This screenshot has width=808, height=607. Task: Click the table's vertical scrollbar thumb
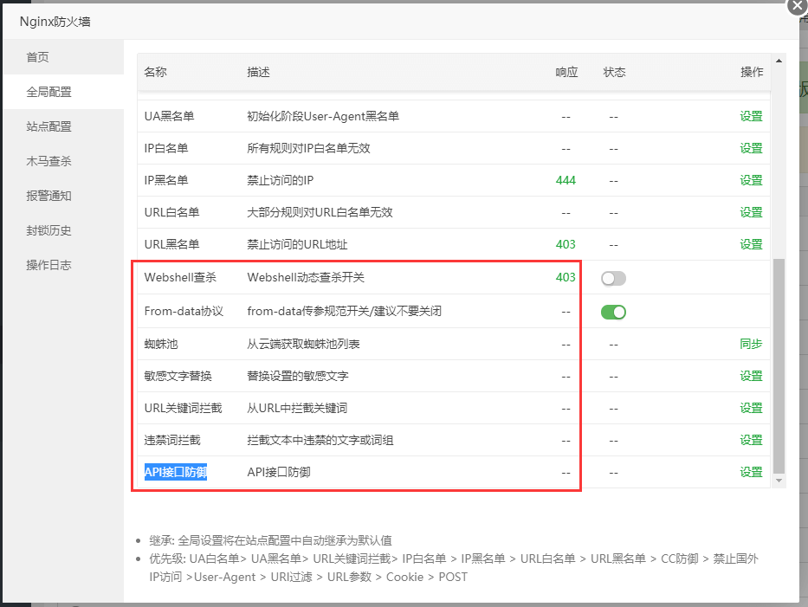(779, 366)
